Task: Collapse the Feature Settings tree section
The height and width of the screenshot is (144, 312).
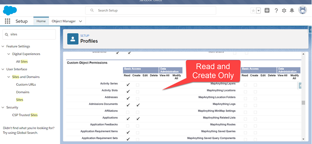Action: pos(3,46)
